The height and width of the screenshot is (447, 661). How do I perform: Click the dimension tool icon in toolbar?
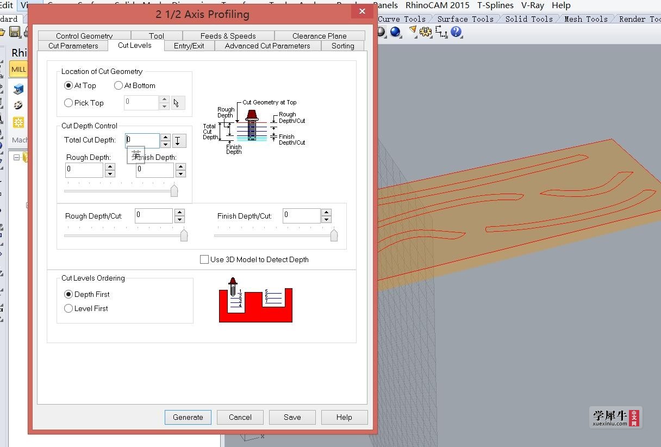click(441, 32)
